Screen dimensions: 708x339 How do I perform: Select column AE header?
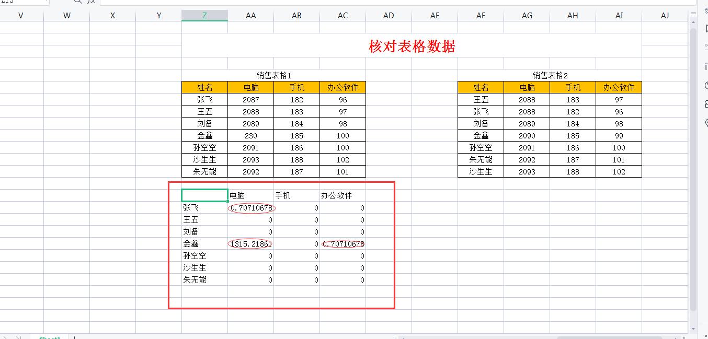[x=435, y=16]
